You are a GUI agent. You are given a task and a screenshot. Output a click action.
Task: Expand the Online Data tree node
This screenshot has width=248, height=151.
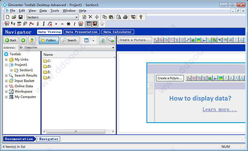tap(6, 86)
